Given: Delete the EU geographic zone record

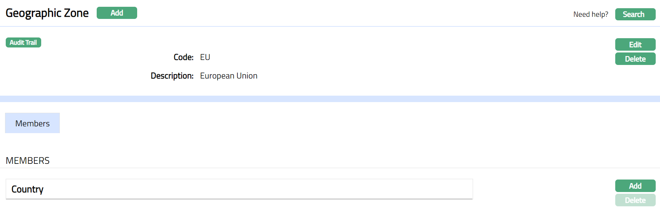Looking at the screenshot, I should click(x=635, y=59).
